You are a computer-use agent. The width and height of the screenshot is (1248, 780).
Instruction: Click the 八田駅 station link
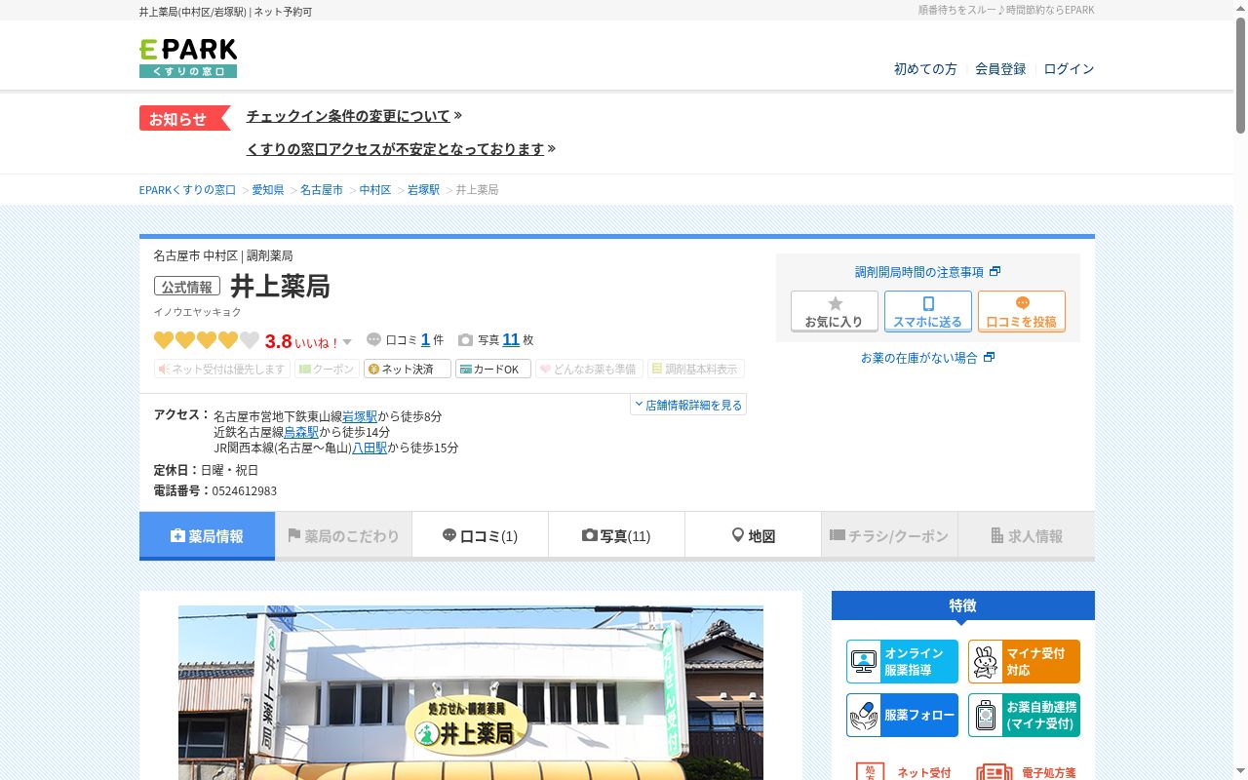tap(370, 448)
